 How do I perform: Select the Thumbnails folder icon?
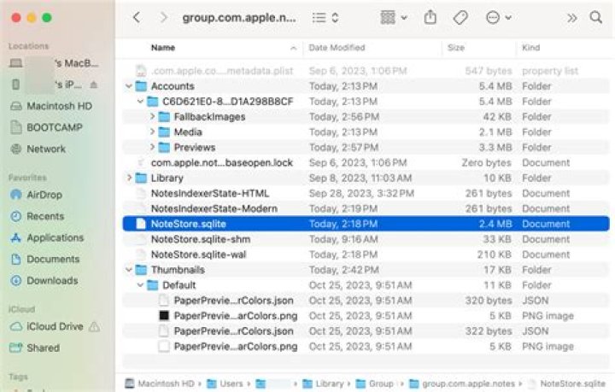[x=141, y=270]
